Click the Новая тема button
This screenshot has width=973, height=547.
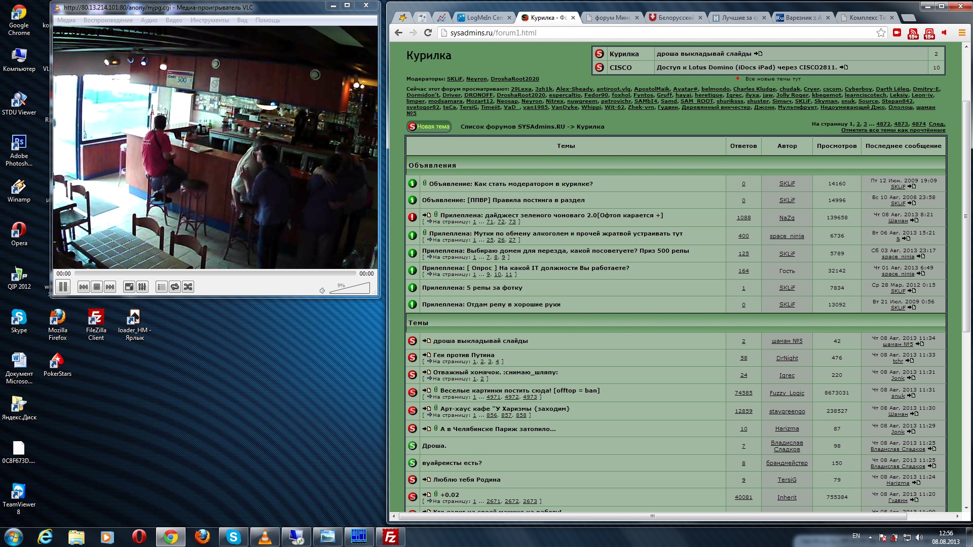pos(429,127)
